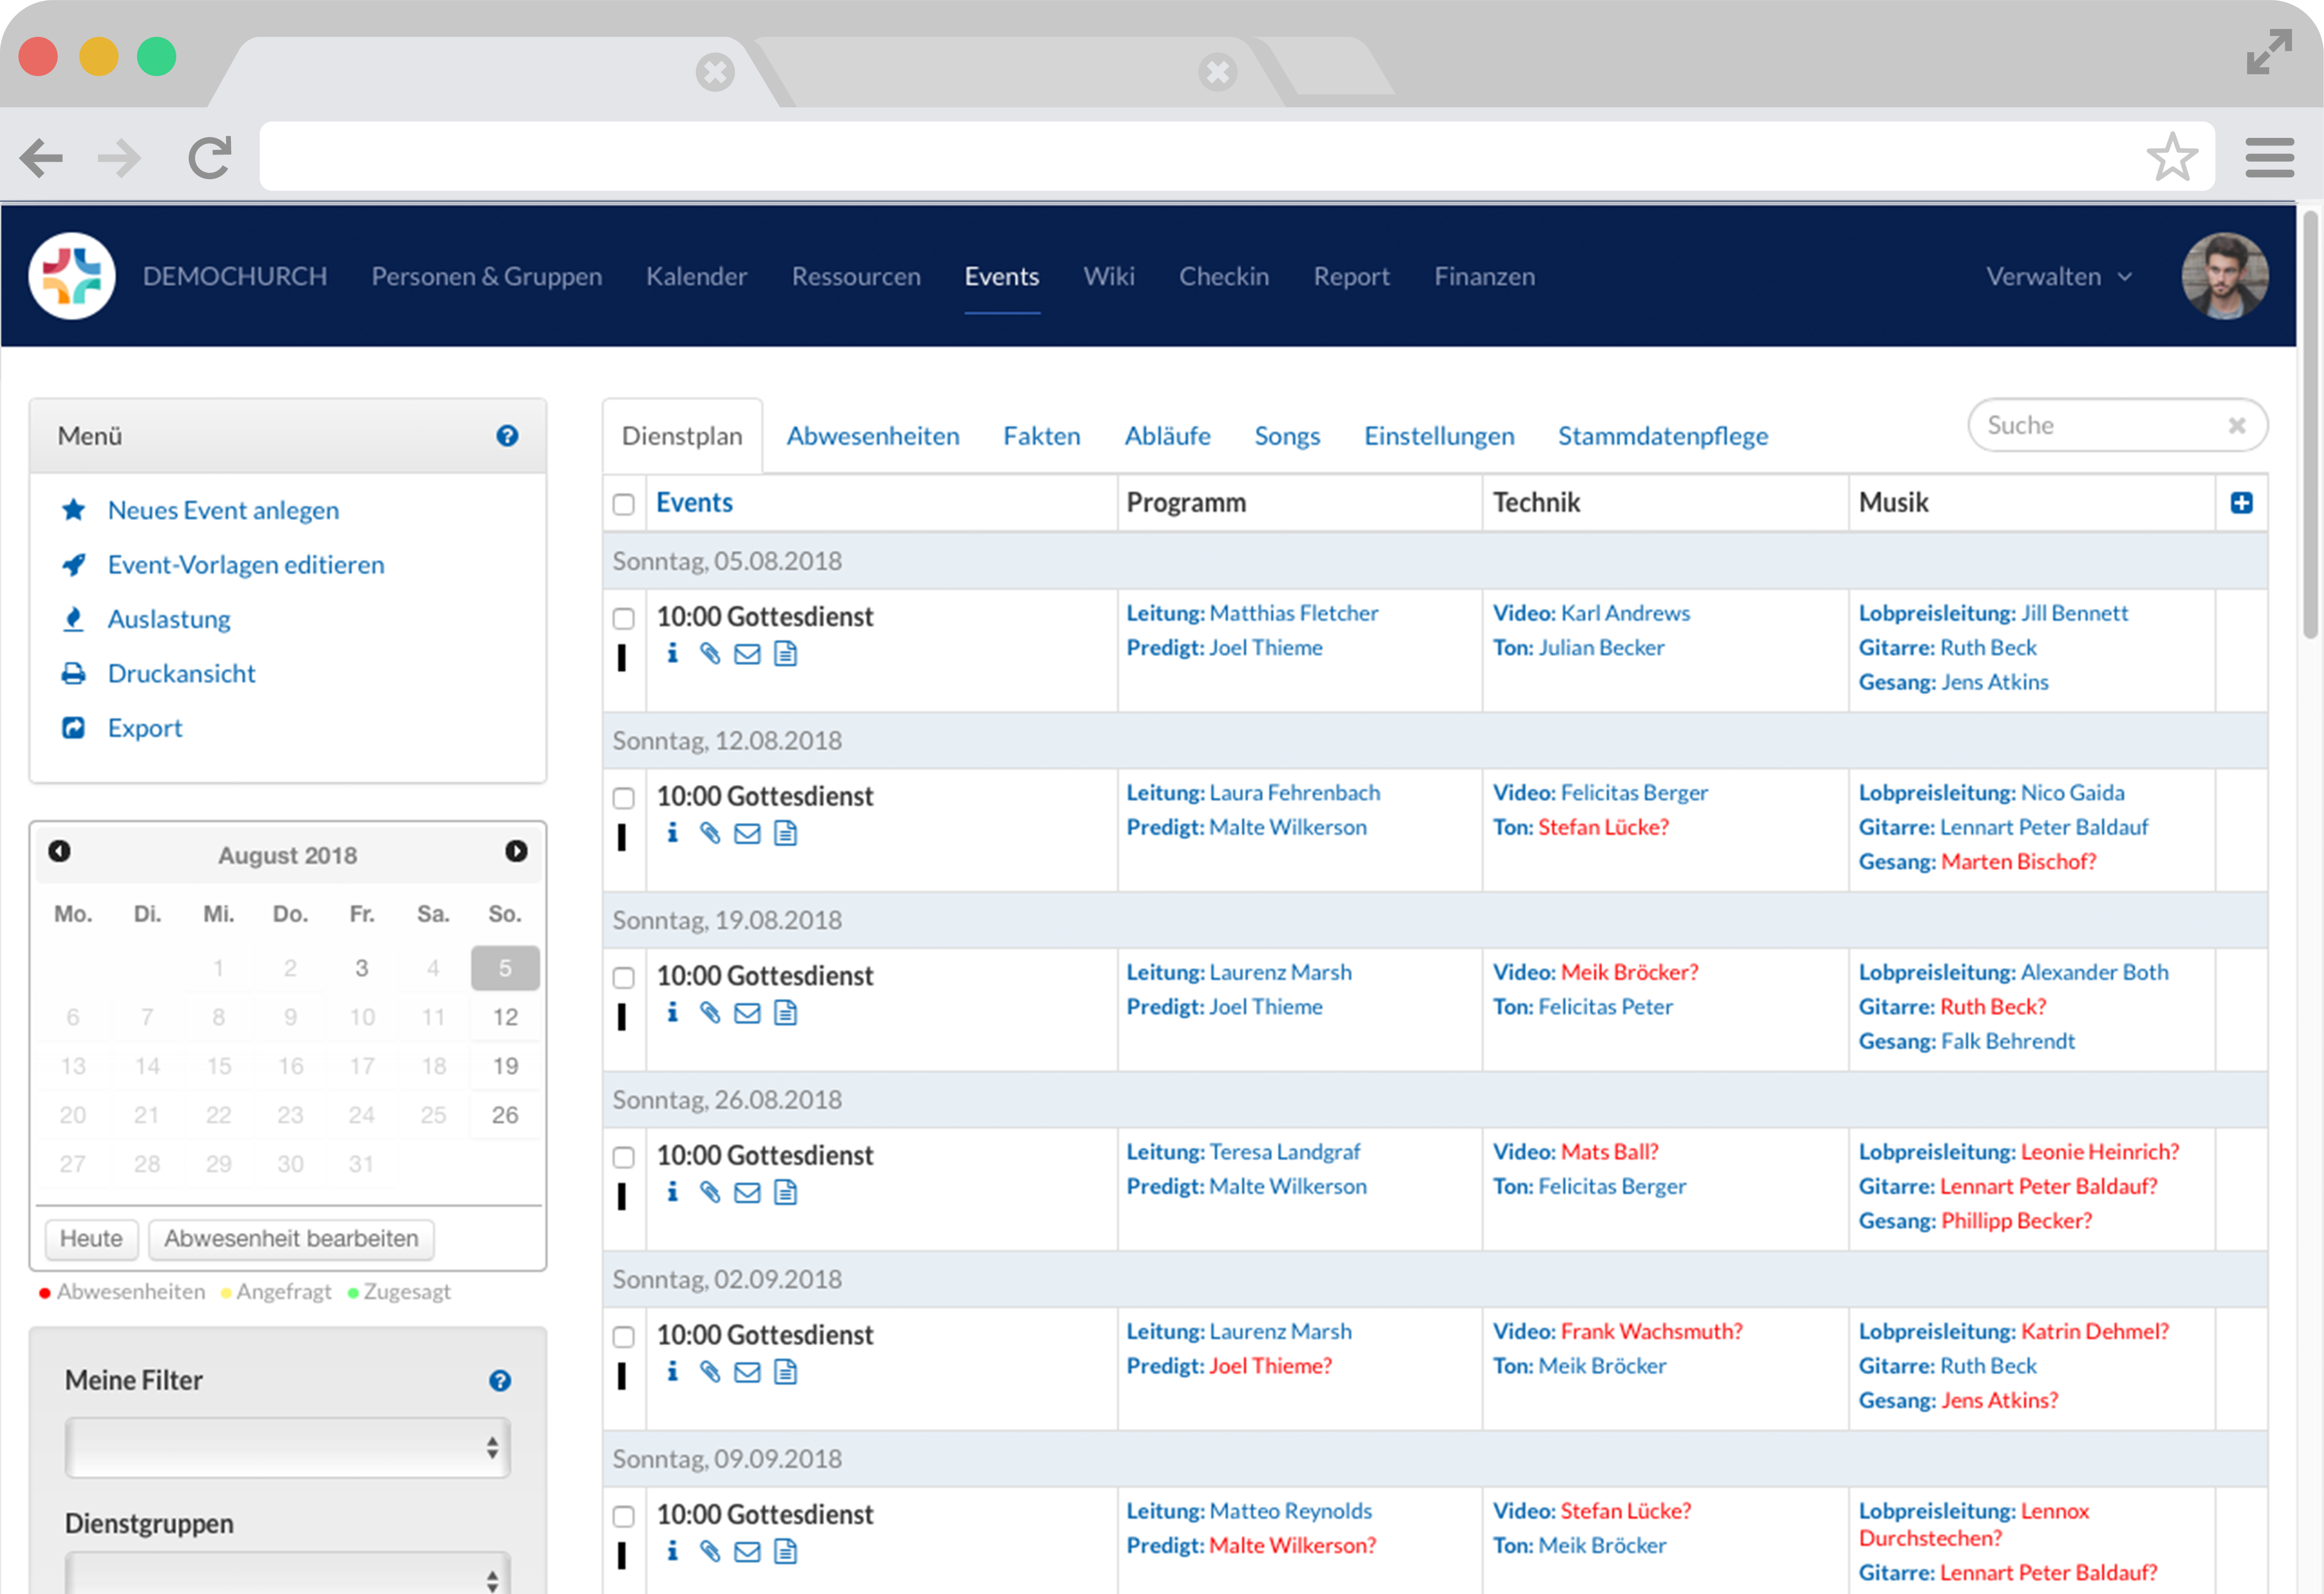
Task: Advance calendar to next month arrow
Action: [516, 851]
